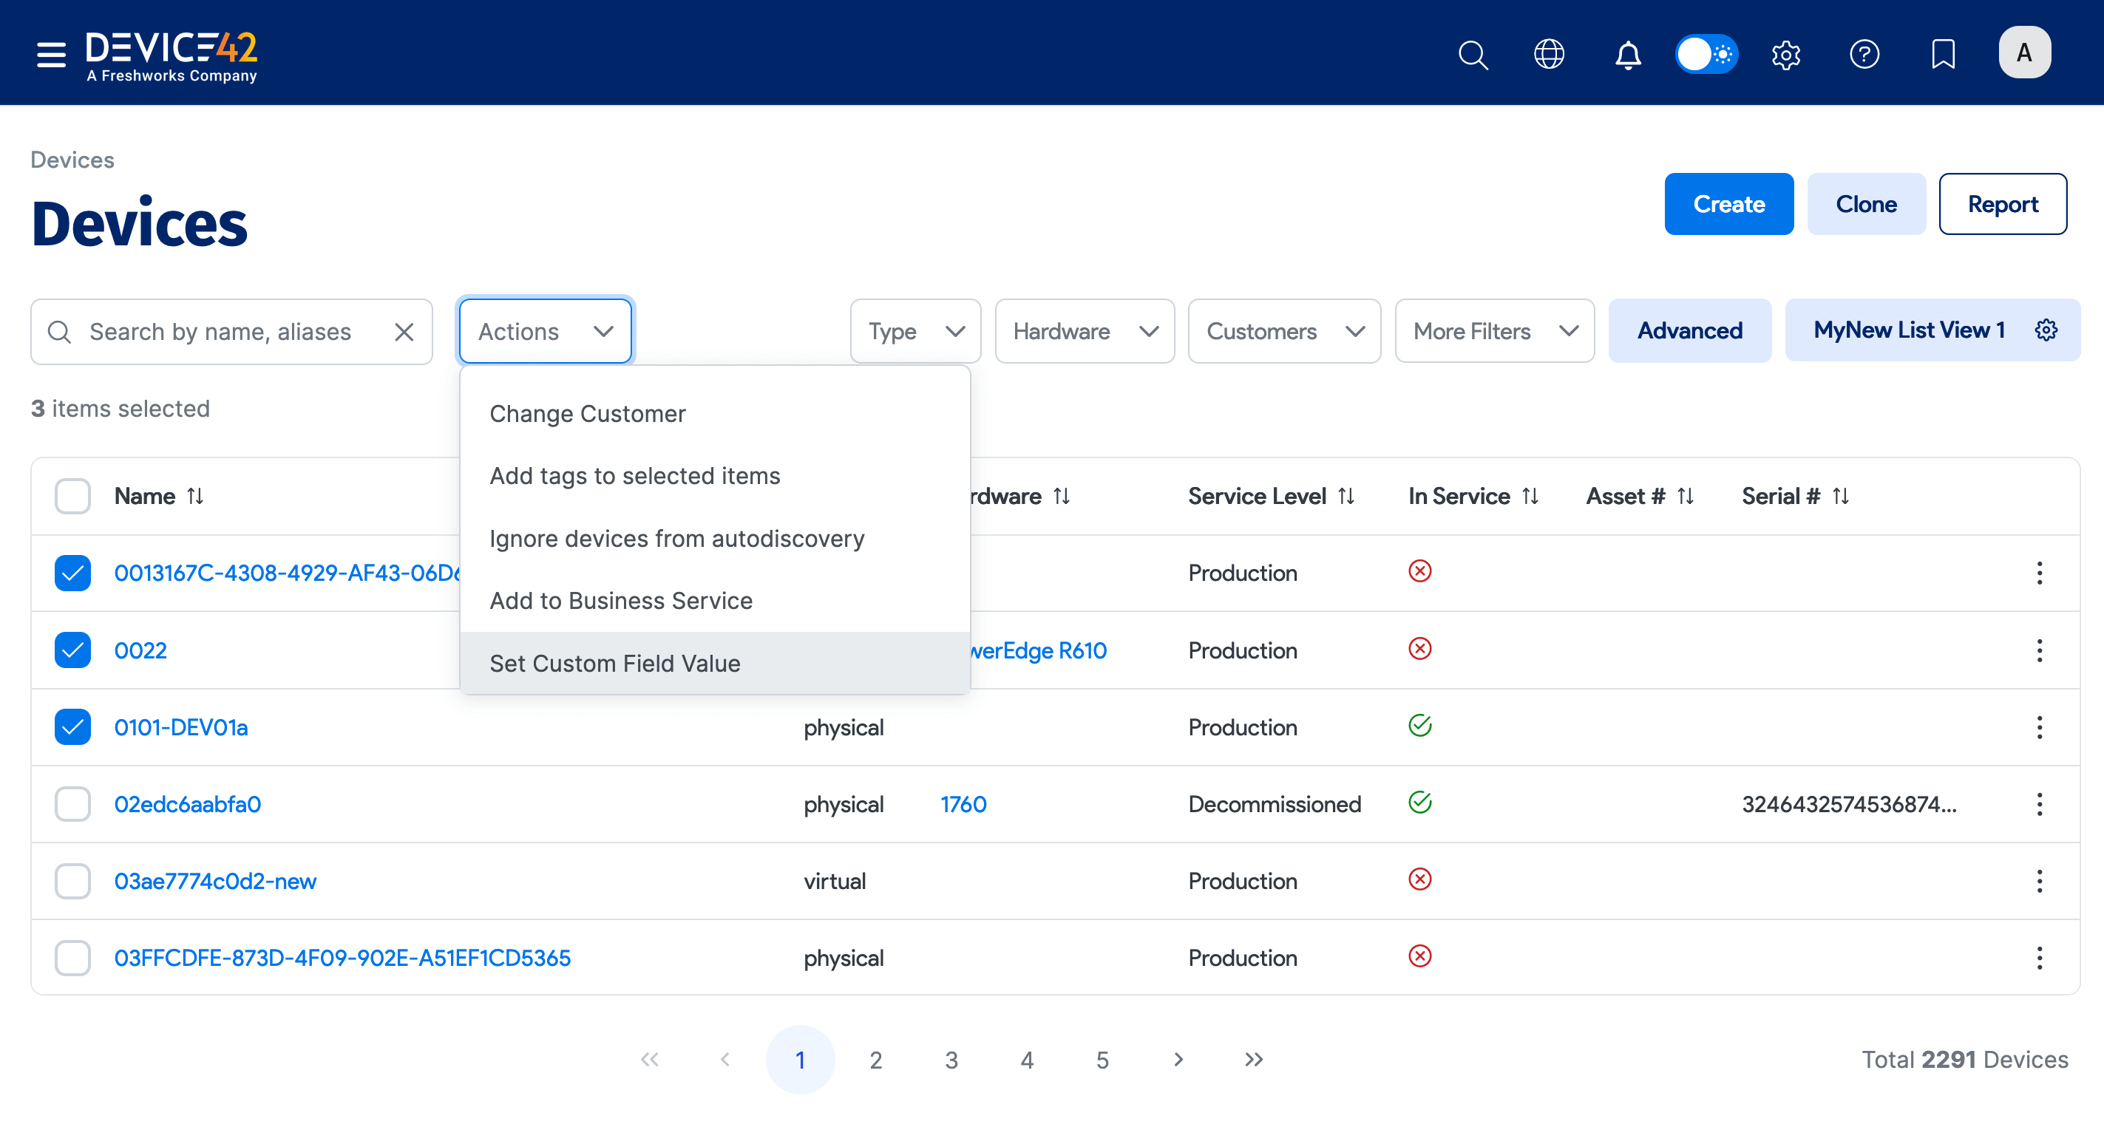
Task: Open the global search icon
Action: point(1473,54)
